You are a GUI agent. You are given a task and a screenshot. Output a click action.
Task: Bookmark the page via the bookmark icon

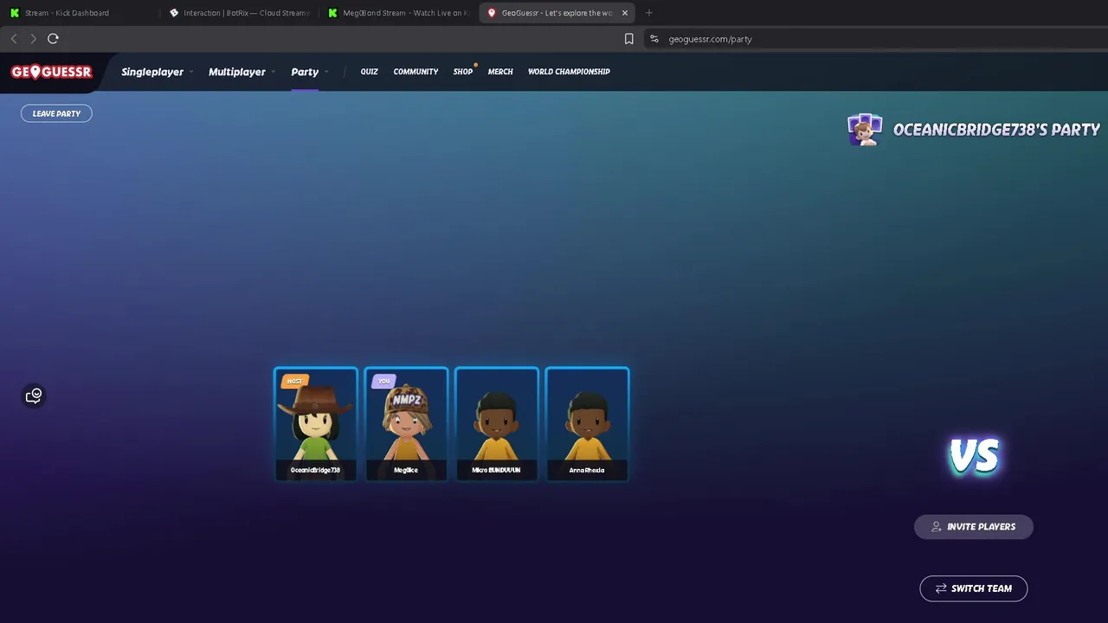click(x=629, y=39)
